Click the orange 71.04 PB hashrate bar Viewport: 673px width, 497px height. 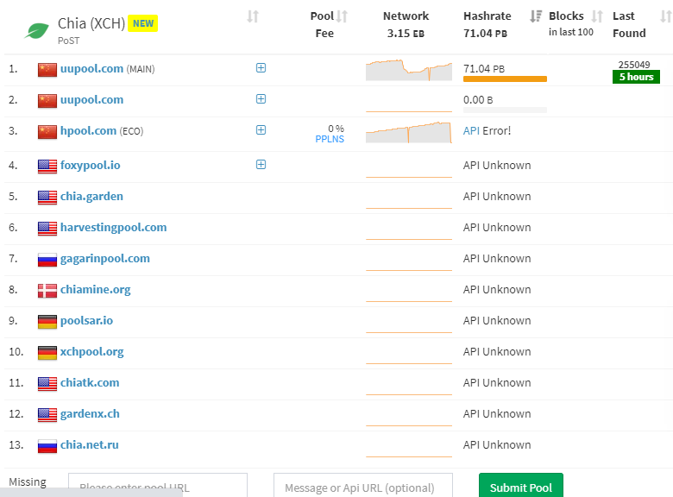[505, 79]
